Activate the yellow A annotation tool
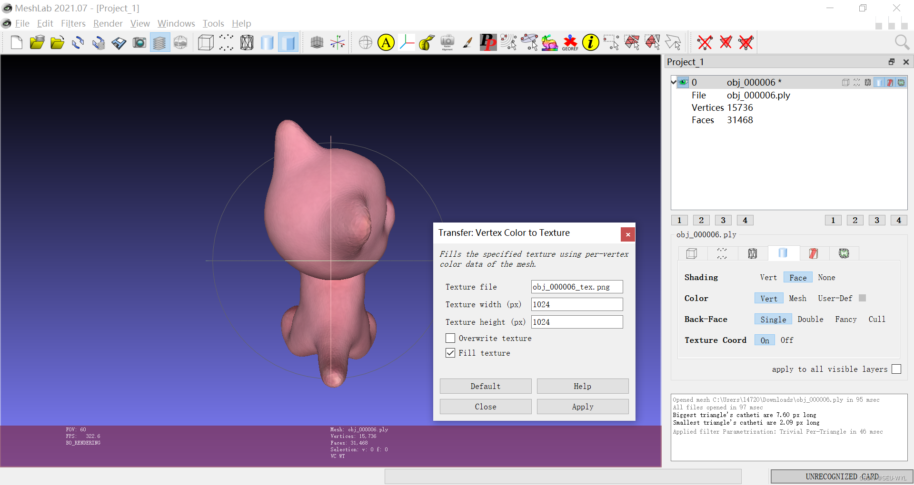This screenshot has width=914, height=485. [386, 43]
